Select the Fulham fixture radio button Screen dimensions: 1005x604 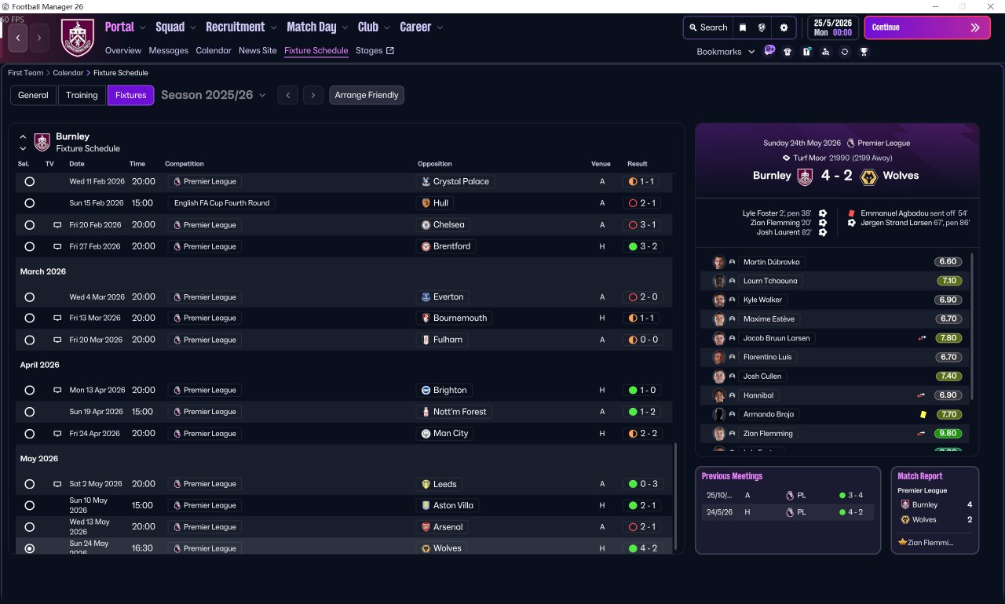[x=30, y=340]
